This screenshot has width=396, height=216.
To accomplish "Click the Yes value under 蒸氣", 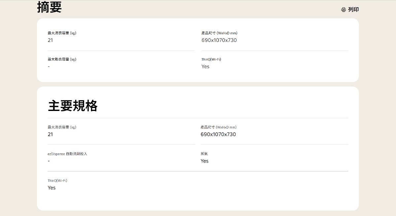I will [x=205, y=161].
